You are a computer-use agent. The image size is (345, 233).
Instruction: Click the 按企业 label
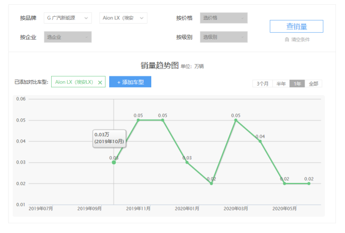(28, 37)
